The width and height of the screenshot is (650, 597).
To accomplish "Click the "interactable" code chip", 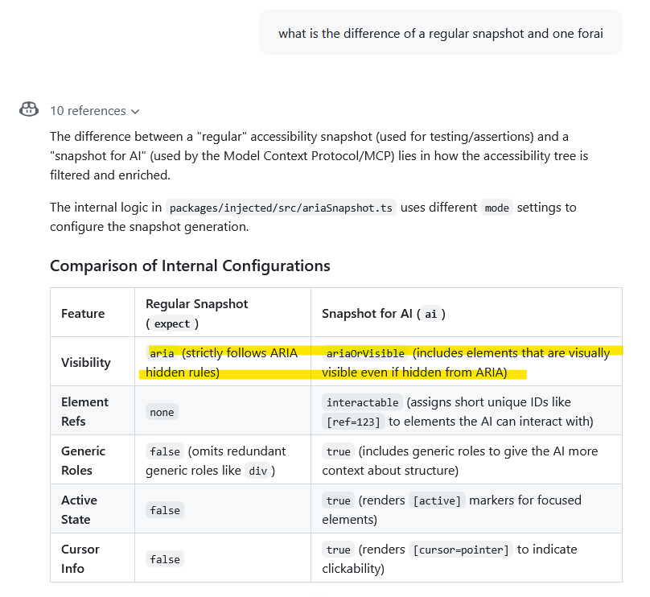I will [x=362, y=402].
